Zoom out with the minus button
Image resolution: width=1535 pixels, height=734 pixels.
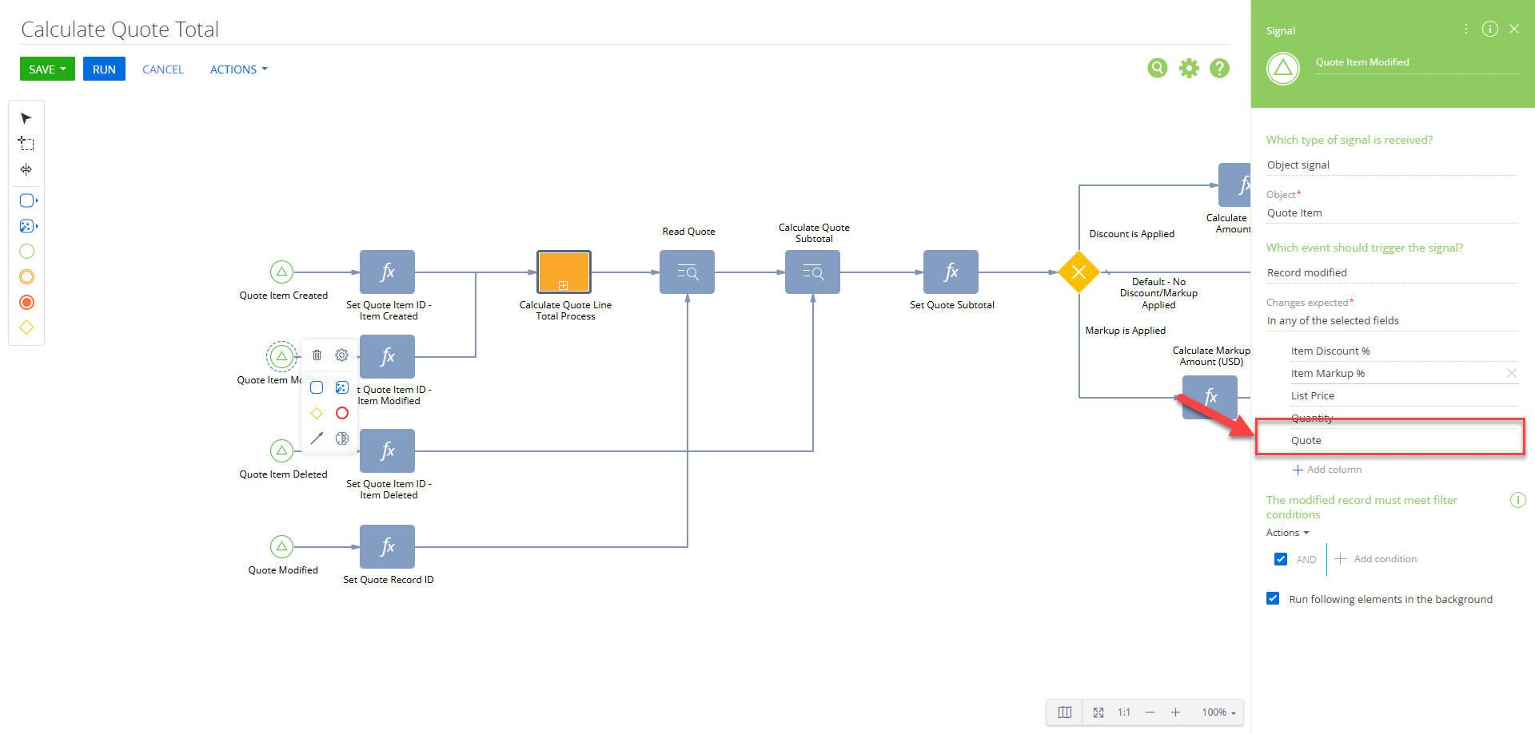click(1150, 712)
